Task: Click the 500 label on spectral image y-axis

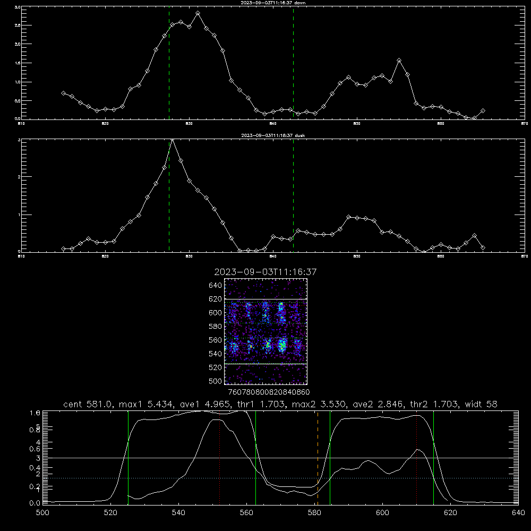Action: (216, 381)
